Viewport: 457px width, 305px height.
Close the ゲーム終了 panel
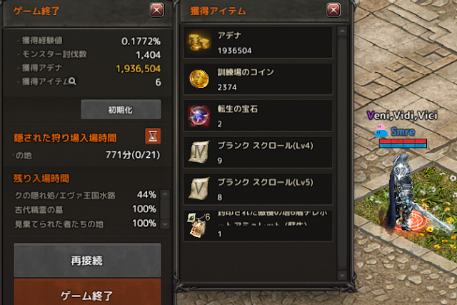pos(157,11)
